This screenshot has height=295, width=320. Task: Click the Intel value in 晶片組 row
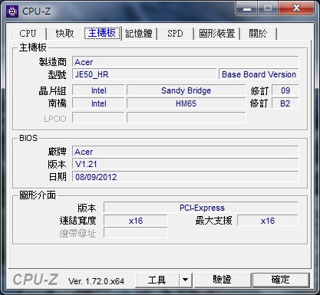point(98,90)
